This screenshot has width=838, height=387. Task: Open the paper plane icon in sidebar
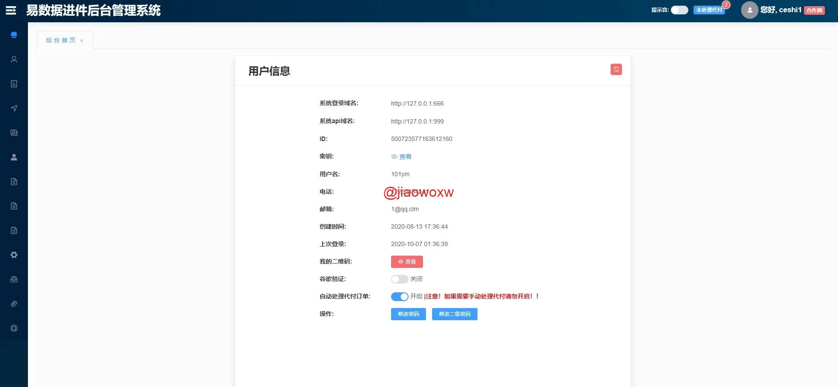14,108
